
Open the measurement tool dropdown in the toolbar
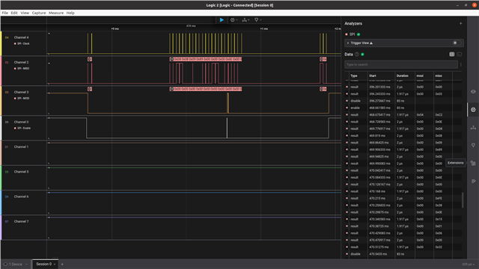point(245,20)
